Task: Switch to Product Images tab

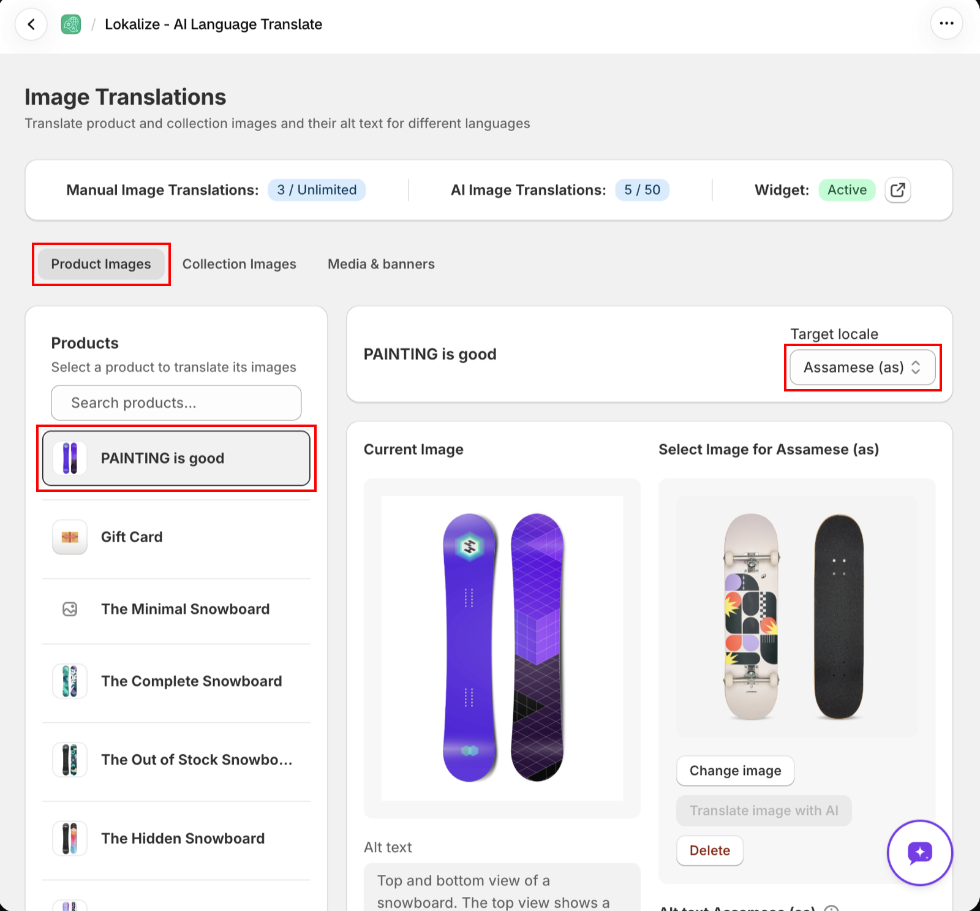Action: tap(101, 264)
